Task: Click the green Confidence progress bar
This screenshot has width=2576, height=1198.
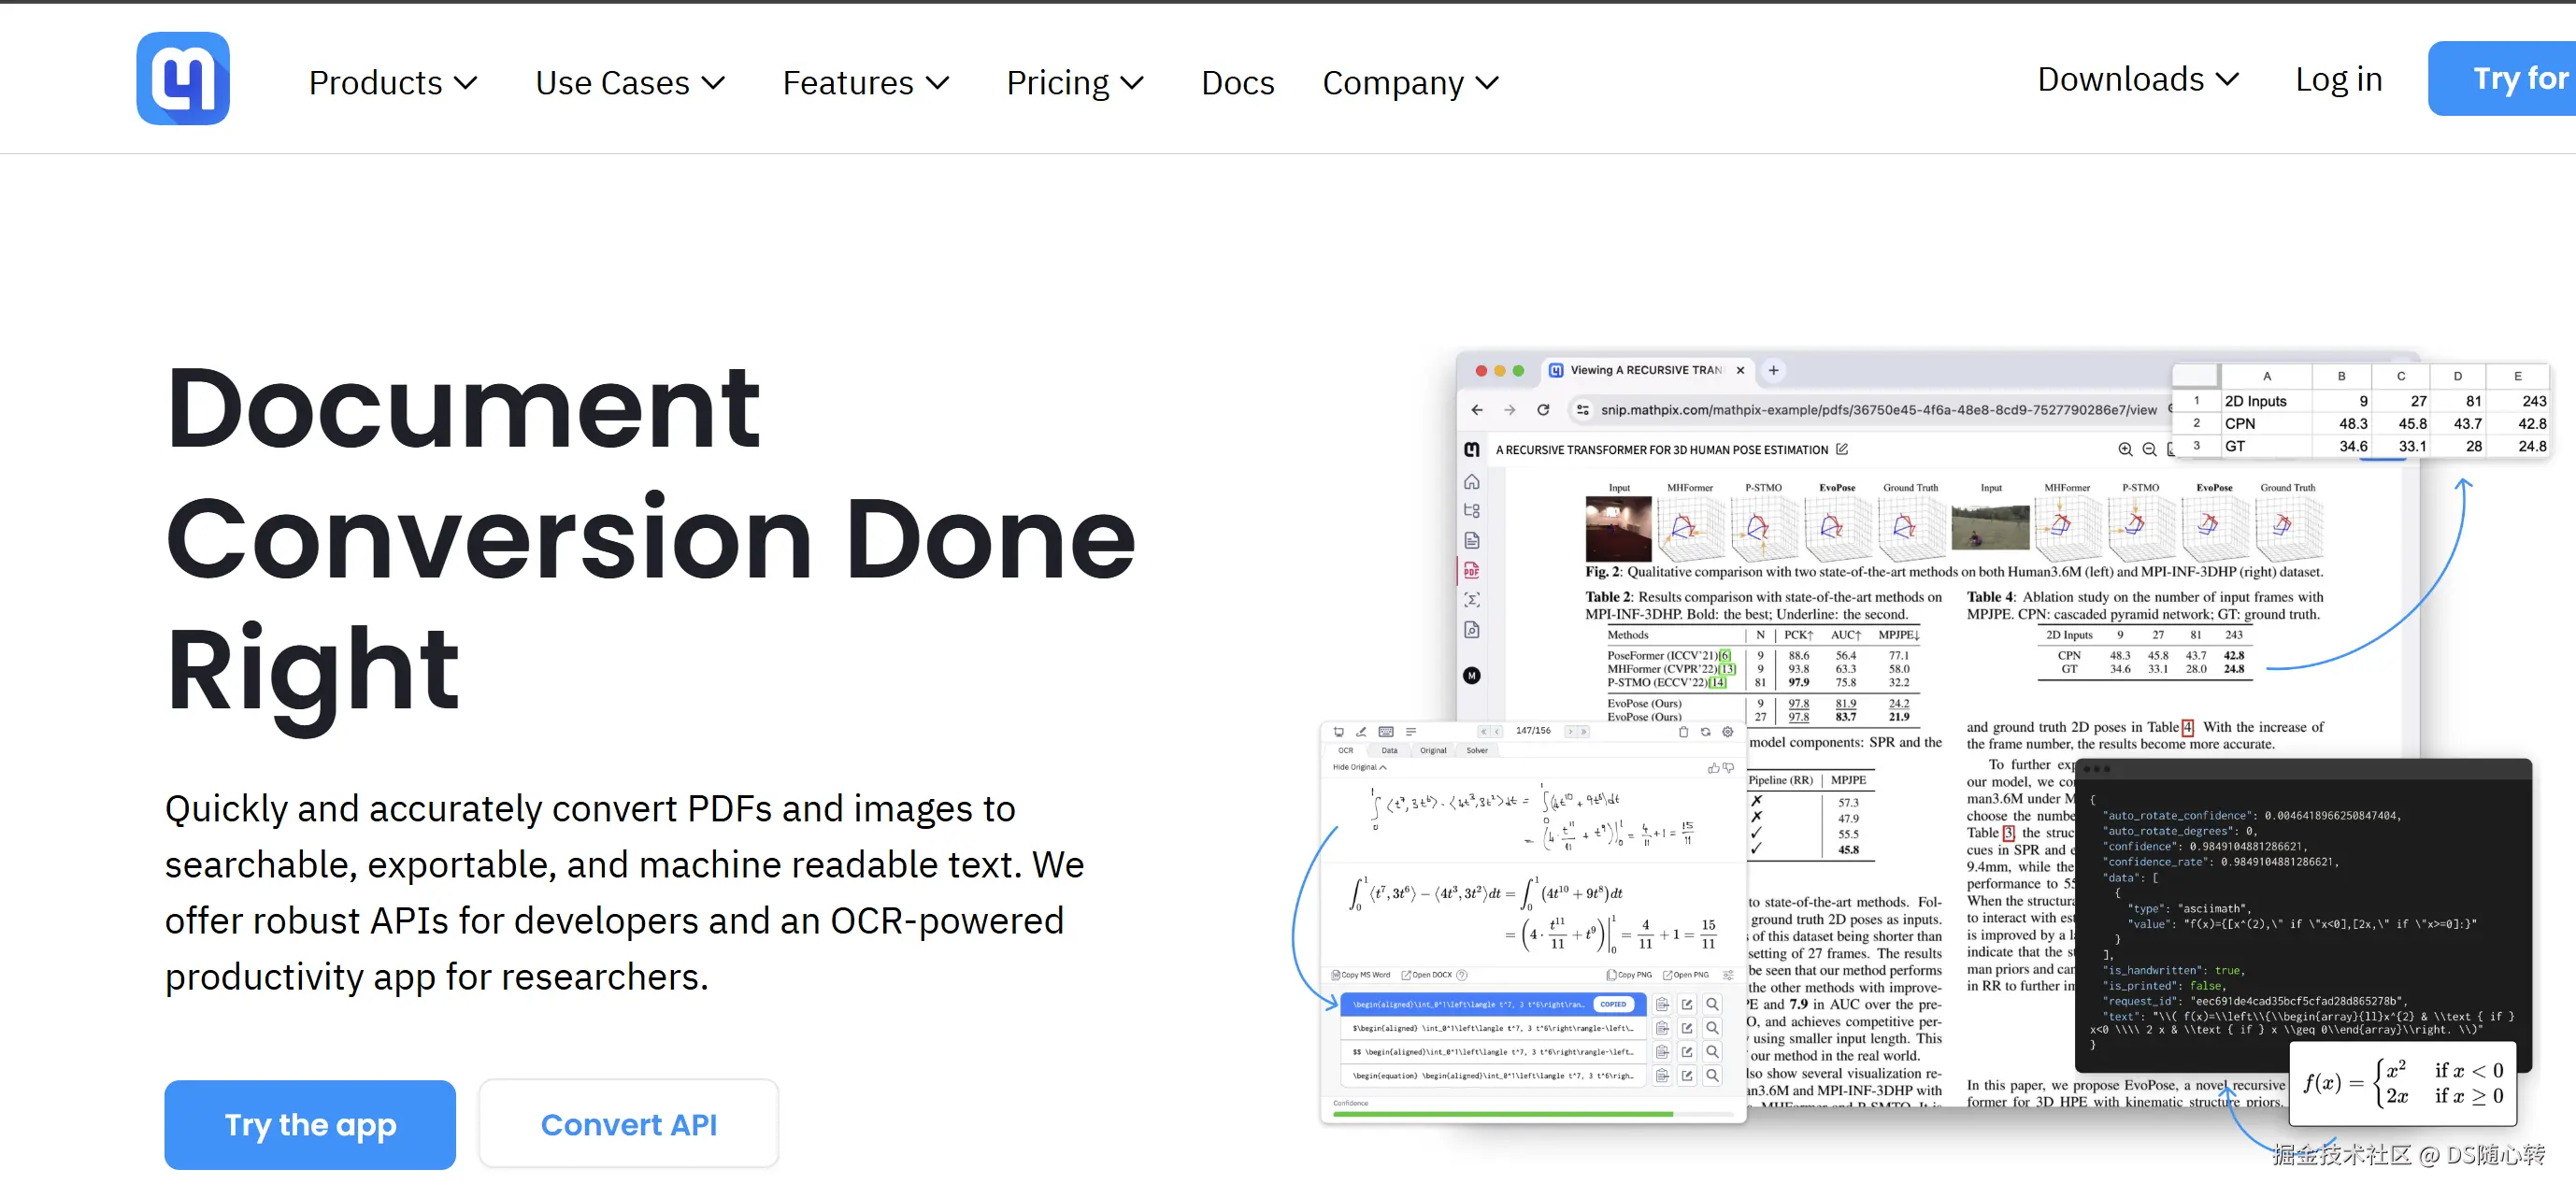Action: tap(1502, 1114)
